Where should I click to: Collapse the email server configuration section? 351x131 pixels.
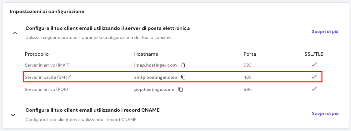(15, 33)
